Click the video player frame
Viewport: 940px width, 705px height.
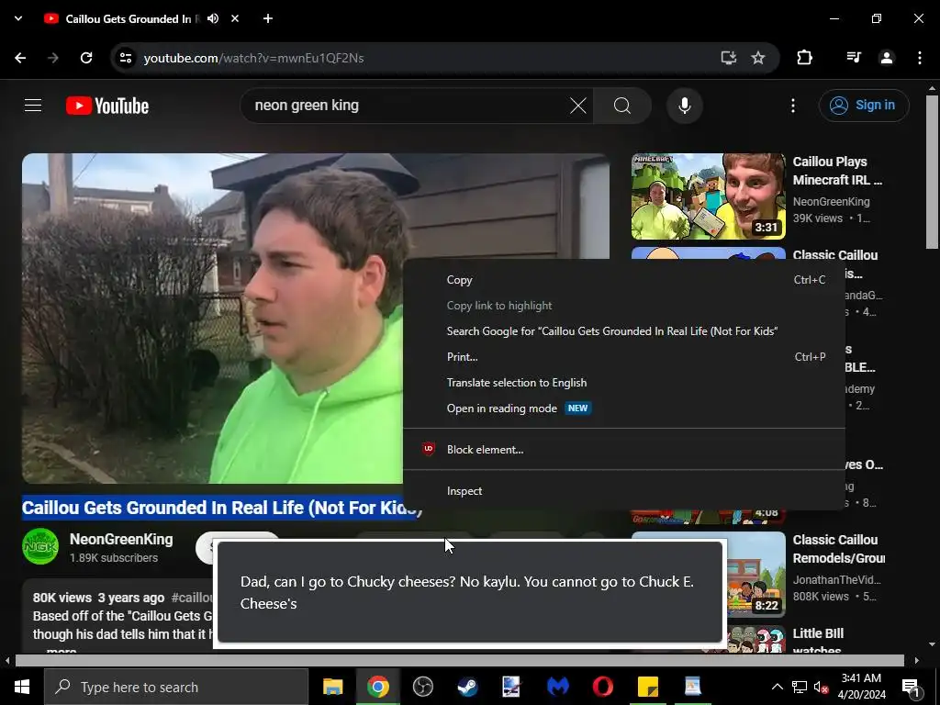(x=212, y=319)
